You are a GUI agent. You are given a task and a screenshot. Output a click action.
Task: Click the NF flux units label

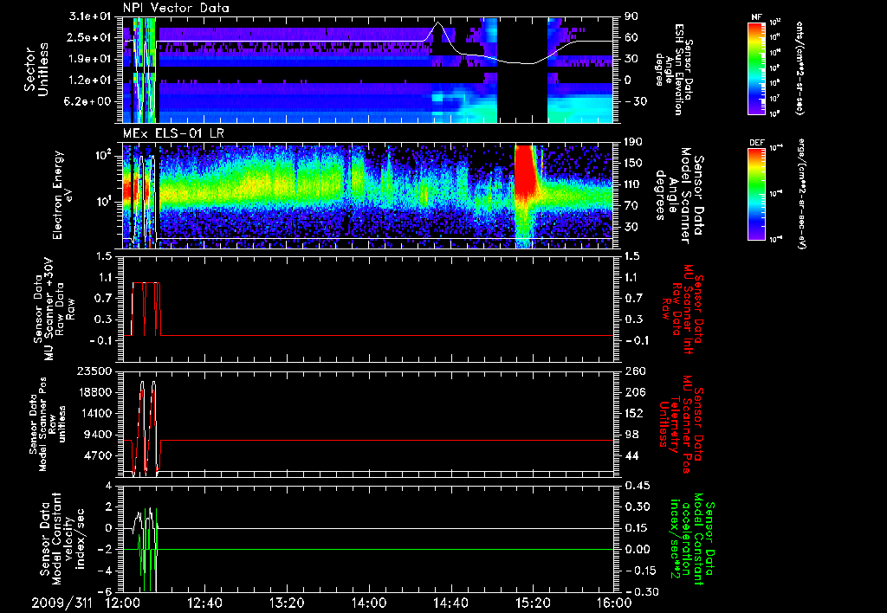[800, 68]
